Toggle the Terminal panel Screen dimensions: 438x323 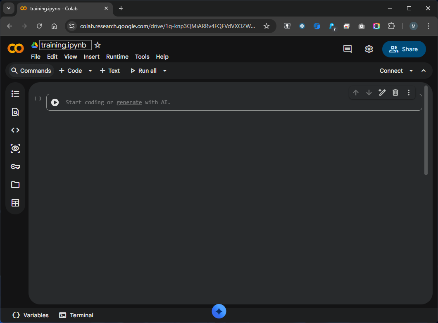[76, 315]
